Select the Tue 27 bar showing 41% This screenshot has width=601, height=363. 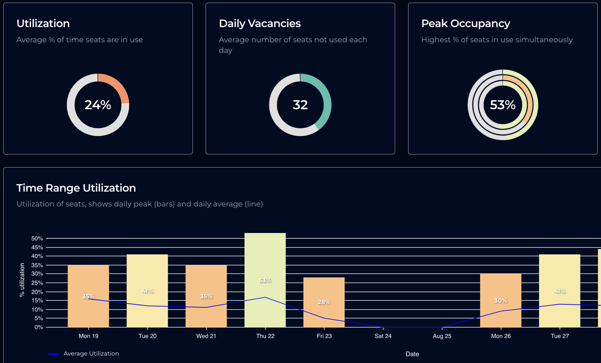tap(560, 291)
